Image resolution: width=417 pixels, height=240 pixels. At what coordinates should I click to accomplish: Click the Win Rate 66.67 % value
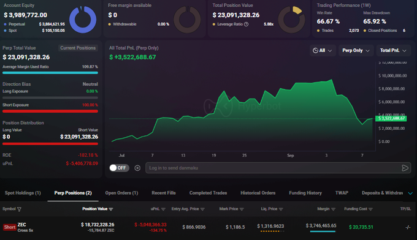[x=328, y=21]
